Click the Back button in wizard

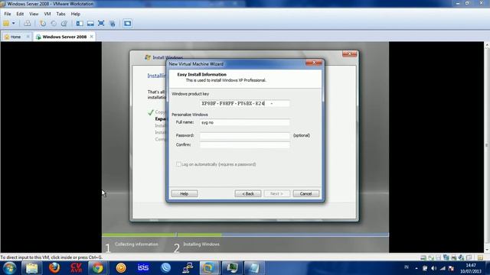click(248, 193)
